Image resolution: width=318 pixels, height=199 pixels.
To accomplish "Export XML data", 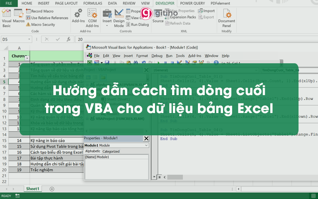I will [206, 17].
